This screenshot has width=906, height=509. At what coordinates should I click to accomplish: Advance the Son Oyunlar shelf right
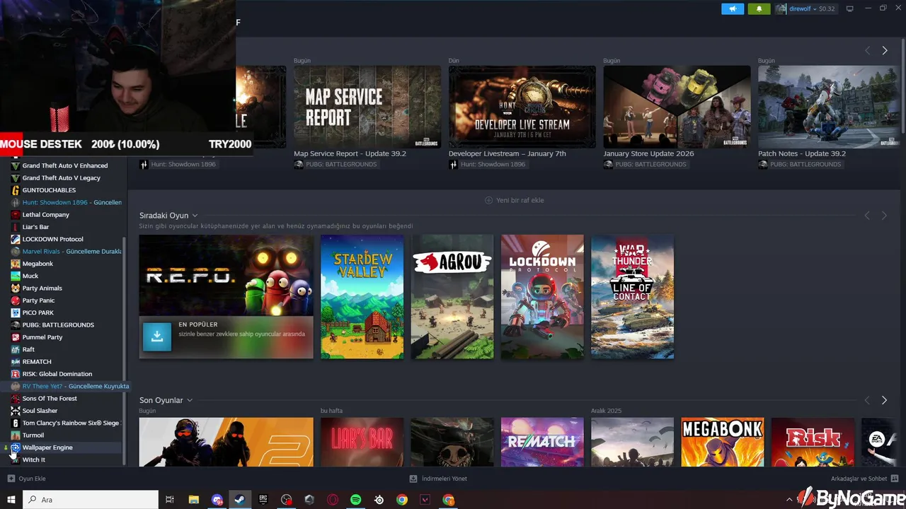click(885, 400)
